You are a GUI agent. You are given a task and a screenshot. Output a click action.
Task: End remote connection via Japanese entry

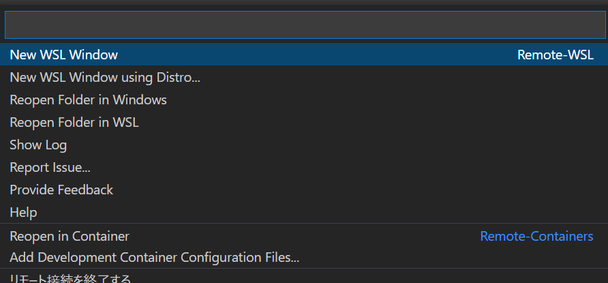[70, 278]
